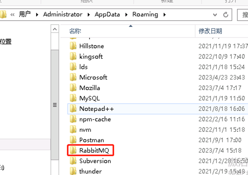Expand the arrow after Roaming breadcrumb
This screenshot has height=175, width=248.
tap(165, 15)
